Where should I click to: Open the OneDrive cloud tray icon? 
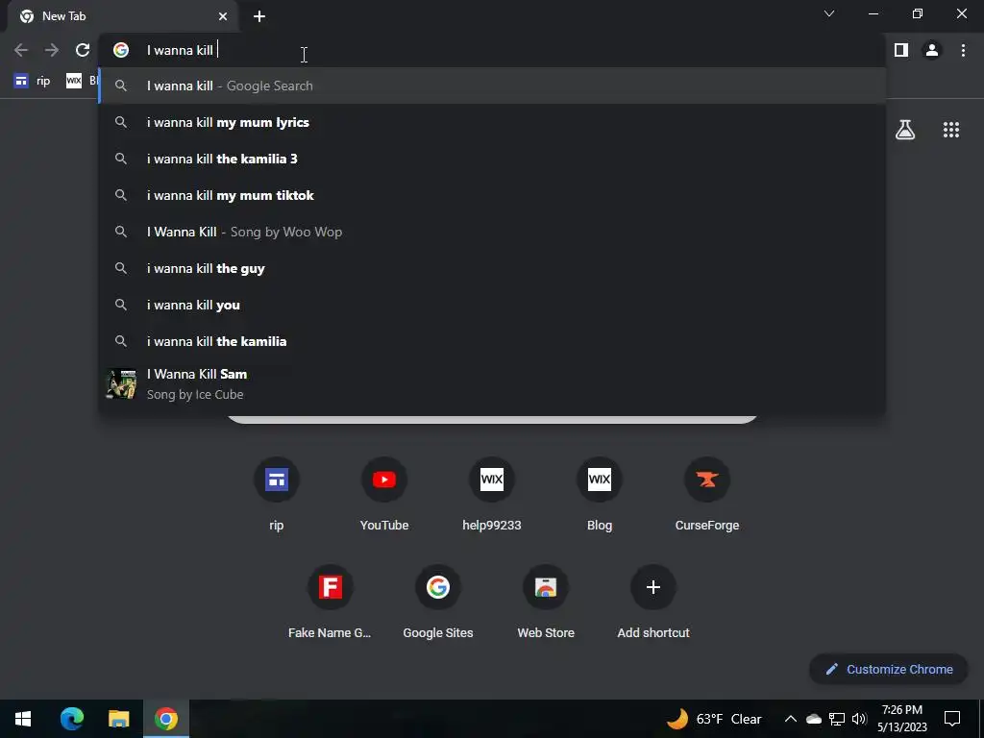[x=814, y=719]
